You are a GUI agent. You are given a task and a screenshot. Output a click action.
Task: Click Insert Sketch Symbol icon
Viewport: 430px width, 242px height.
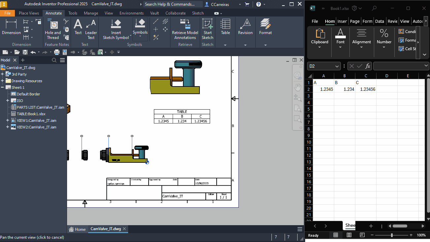point(116,29)
